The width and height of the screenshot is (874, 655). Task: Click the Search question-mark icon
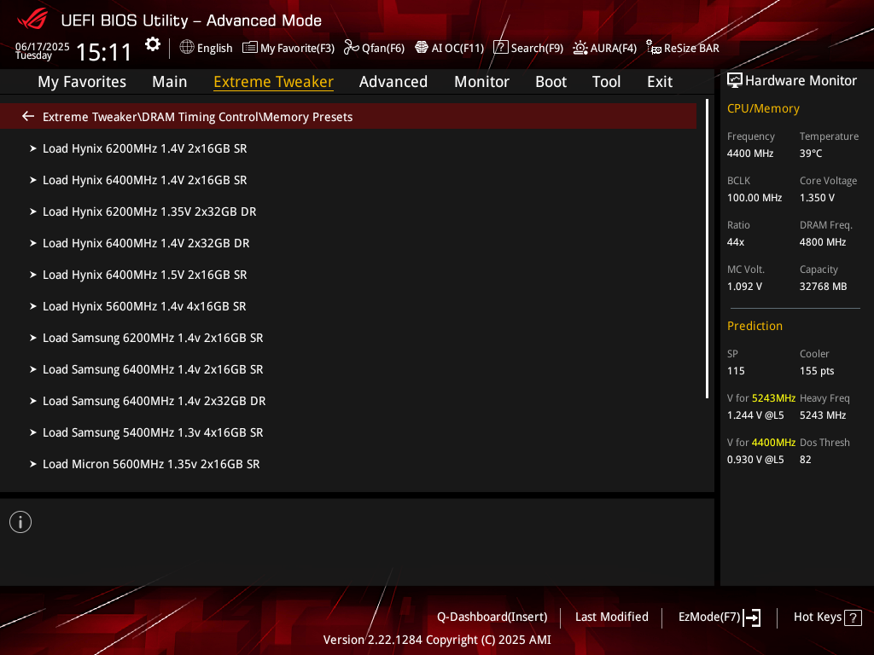coord(500,48)
